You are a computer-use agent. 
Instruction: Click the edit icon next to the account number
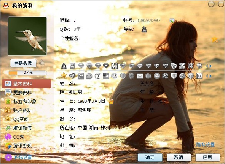point(172,21)
